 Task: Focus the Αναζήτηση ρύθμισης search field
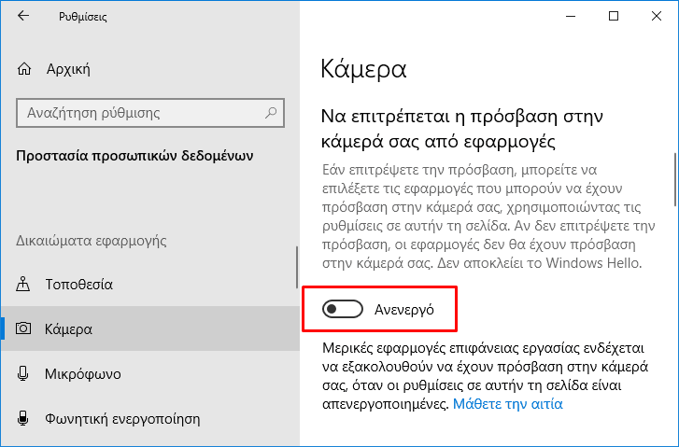[x=150, y=113]
